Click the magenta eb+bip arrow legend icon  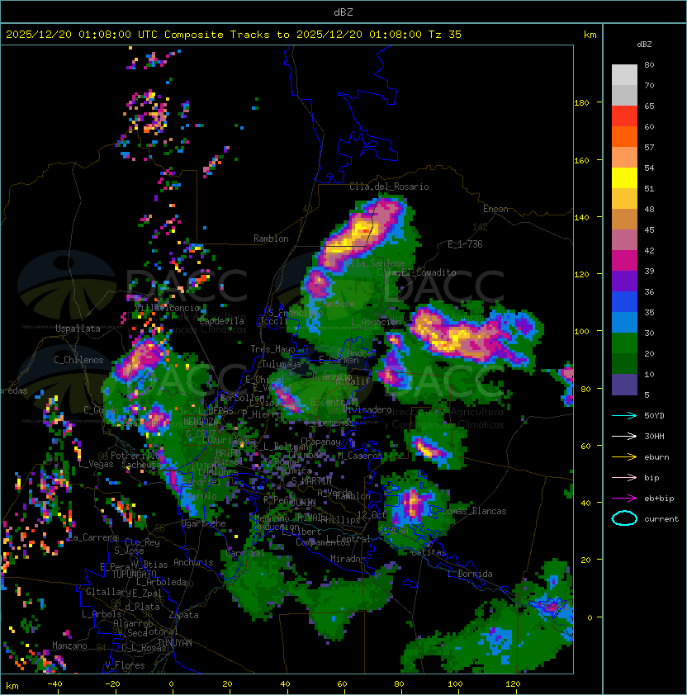click(624, 499)
